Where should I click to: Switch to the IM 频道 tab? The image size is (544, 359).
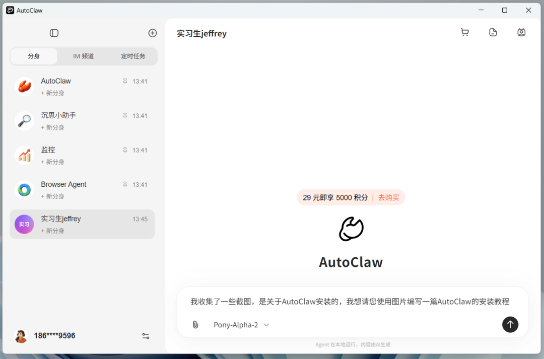click(83, 56)
